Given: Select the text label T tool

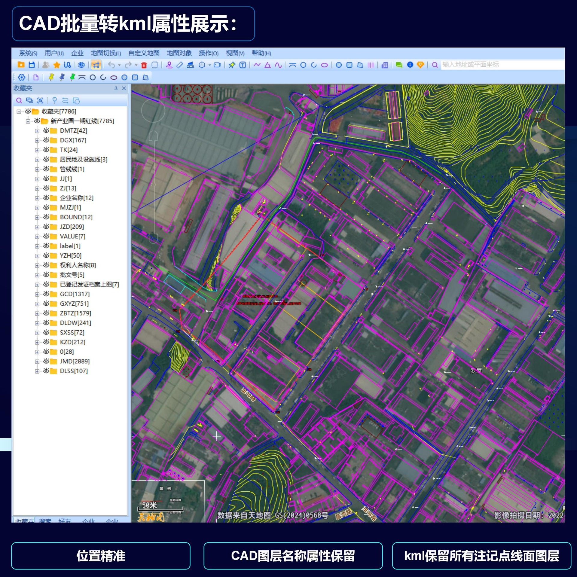Looking at the screenshot, I should coord(243,65).
